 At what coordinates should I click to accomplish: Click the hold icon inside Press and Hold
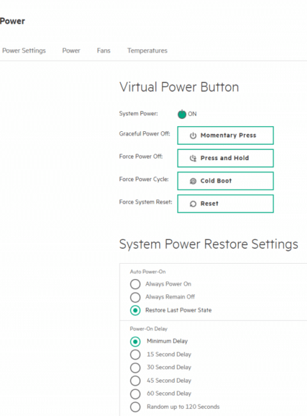pyautogui.click(x=193, y=158)
